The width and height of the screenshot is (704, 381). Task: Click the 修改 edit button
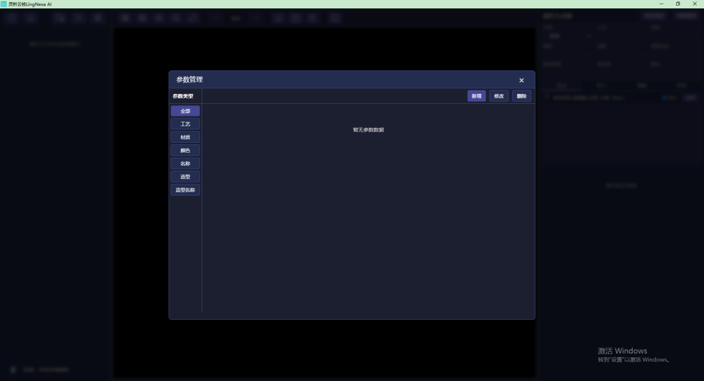[499, 96]
